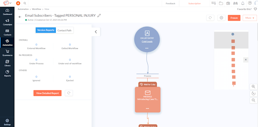This screenshot has width=258, height=127.
Task: Open Ecommerce in the sidebar
Action: [7, 53]
